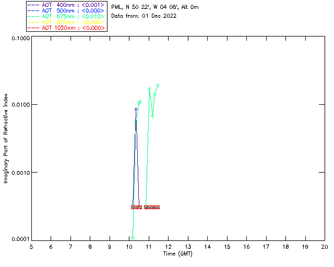Click the x-axis tick label 10

coord(129,247)
